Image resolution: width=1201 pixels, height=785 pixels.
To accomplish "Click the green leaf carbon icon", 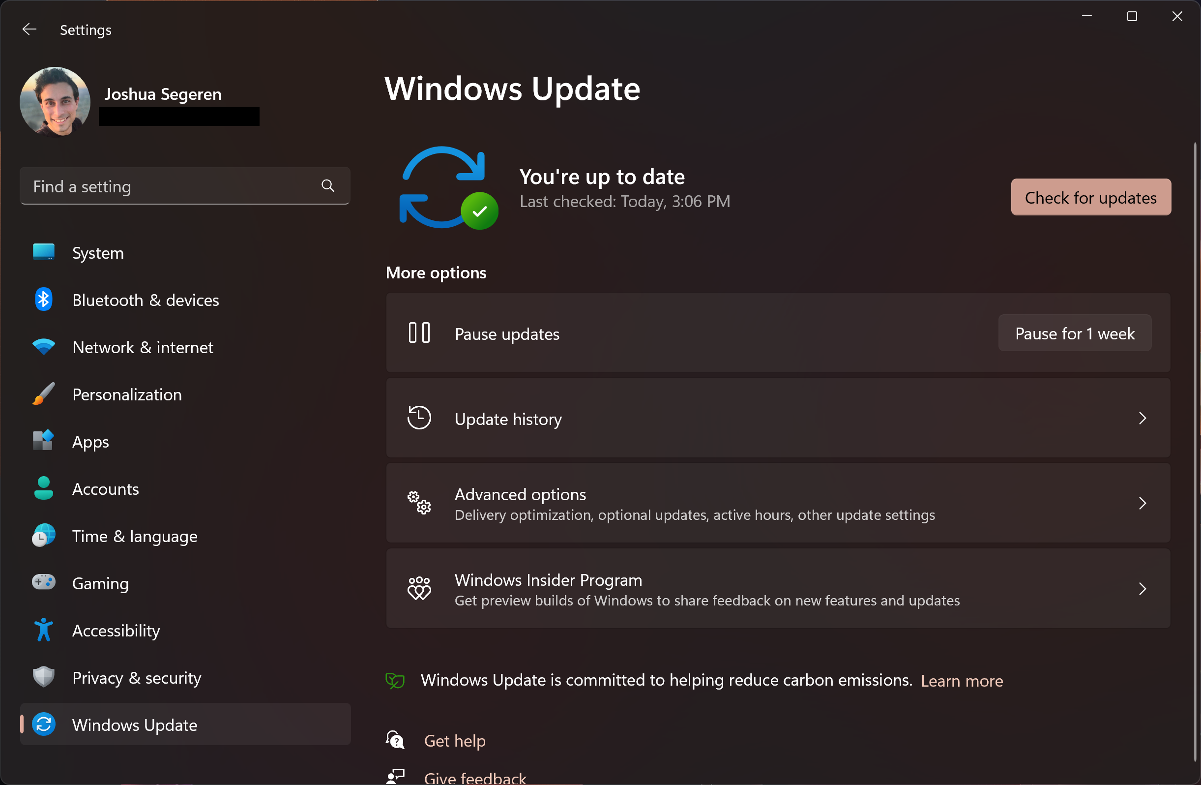I will coord(395,681).
